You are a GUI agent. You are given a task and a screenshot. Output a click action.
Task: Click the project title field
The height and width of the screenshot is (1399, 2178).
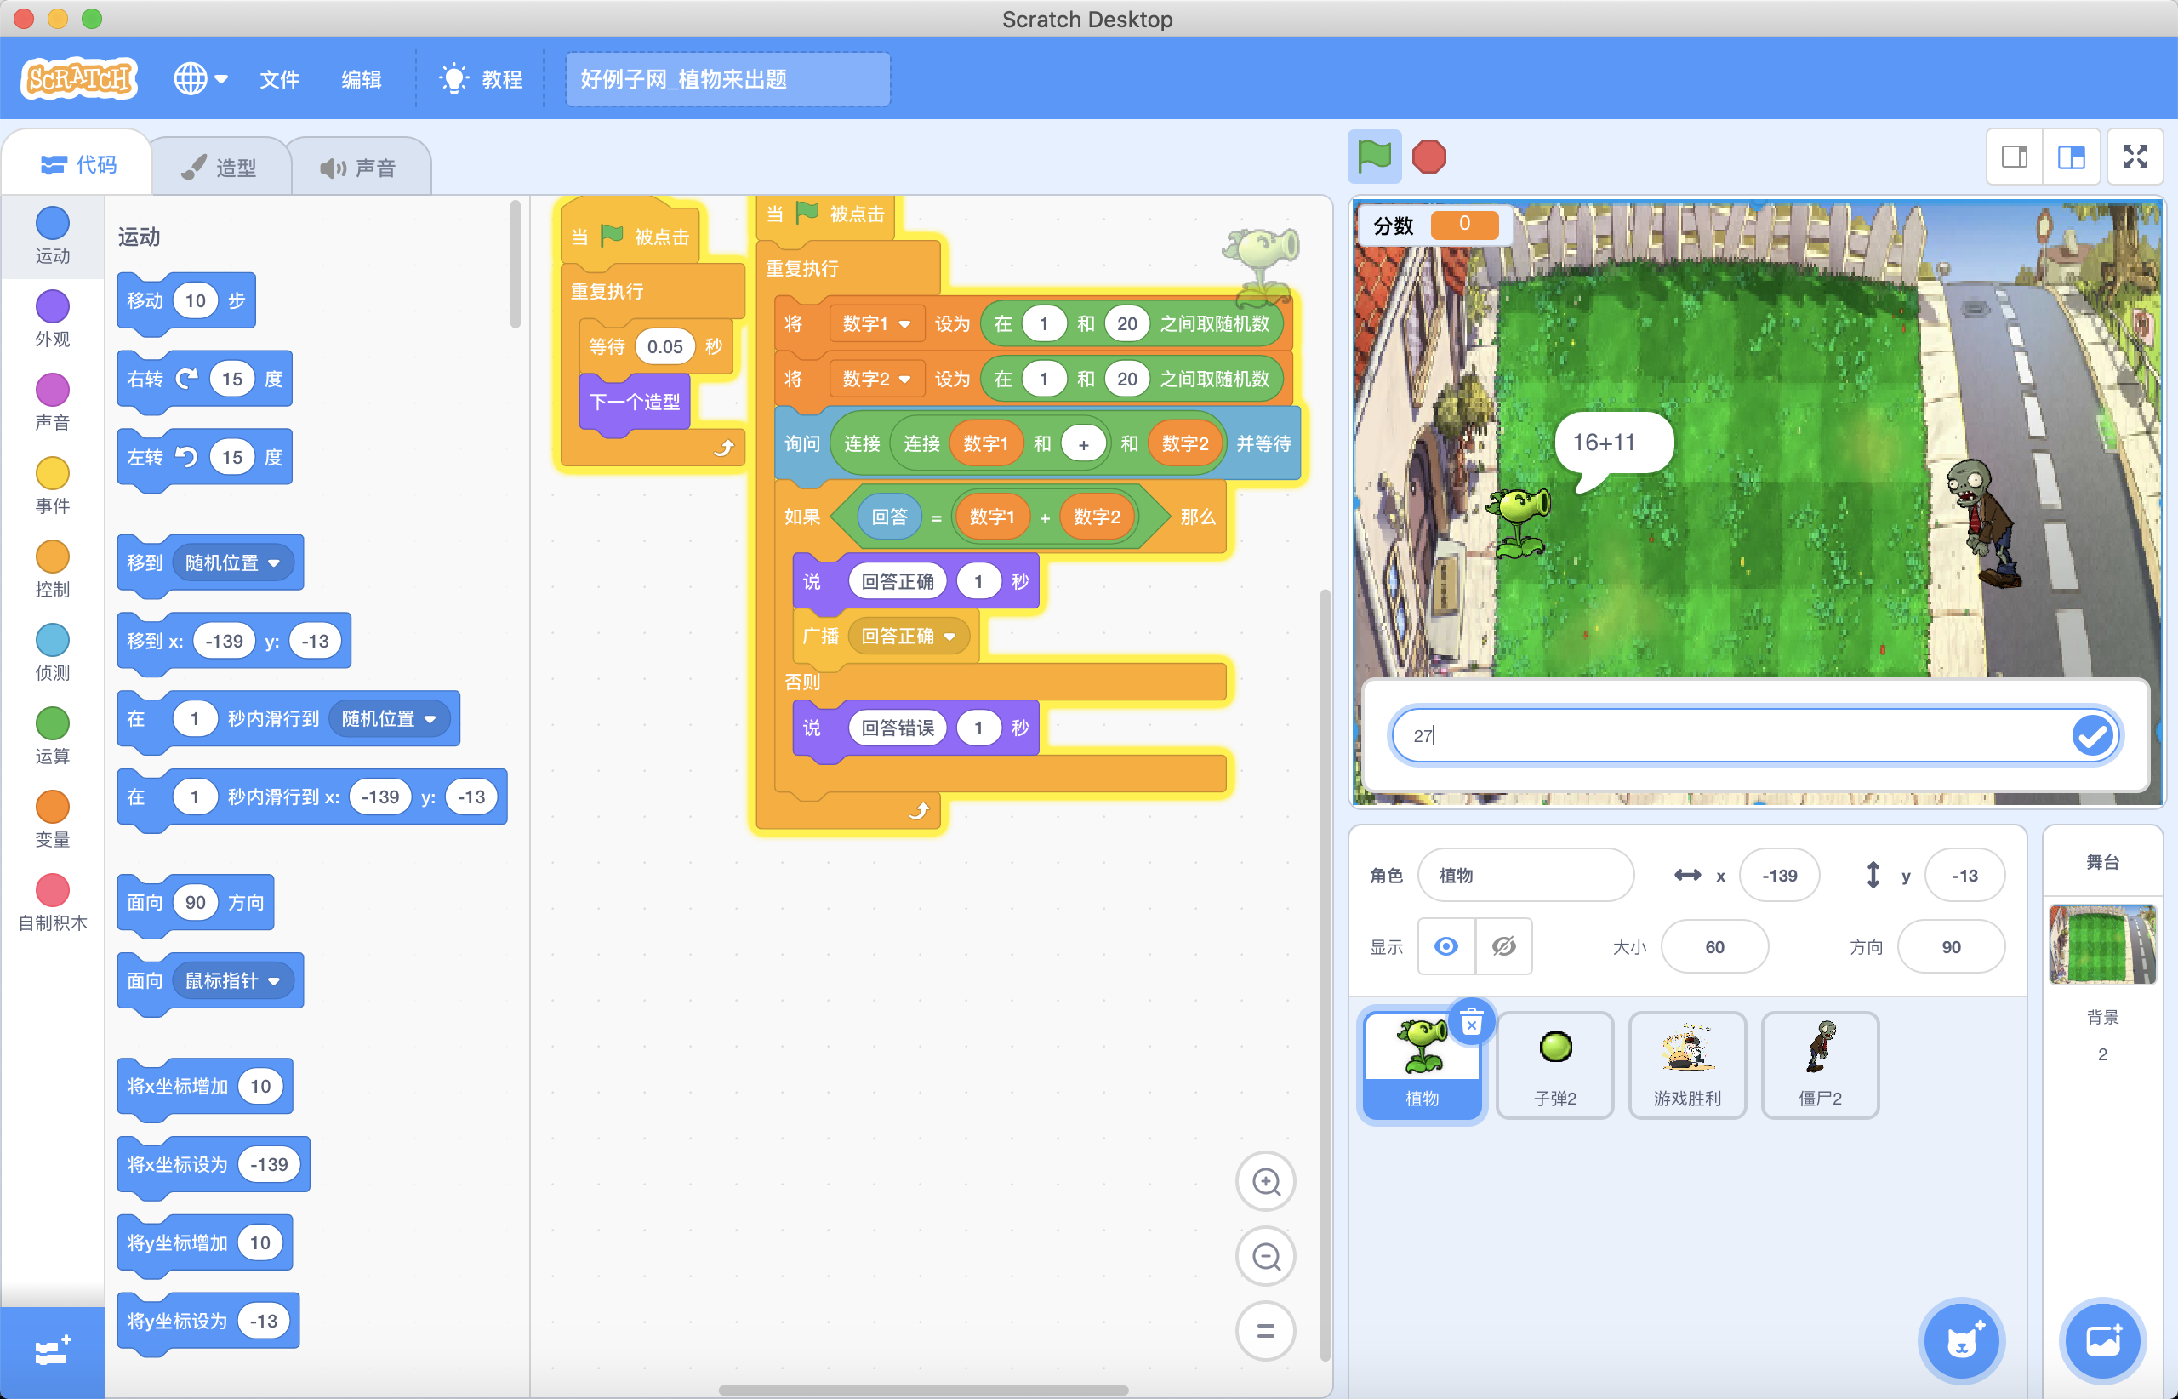(727, 79)
